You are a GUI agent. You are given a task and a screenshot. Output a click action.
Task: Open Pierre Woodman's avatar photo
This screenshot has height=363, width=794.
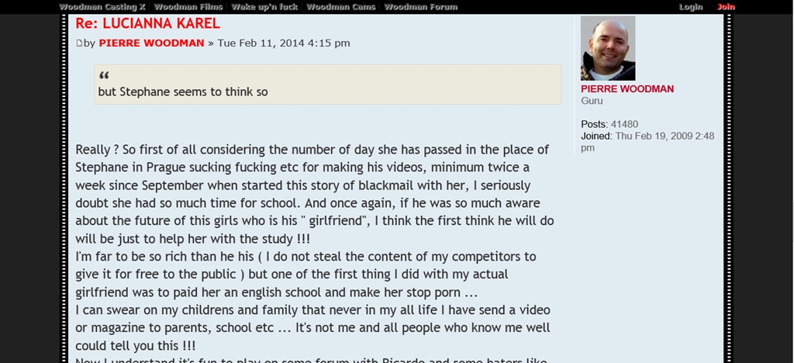pos(607,49)
